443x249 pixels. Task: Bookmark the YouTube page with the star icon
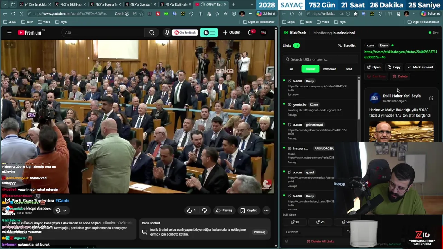tap(141, 13)
